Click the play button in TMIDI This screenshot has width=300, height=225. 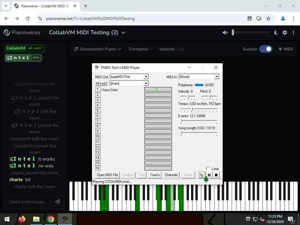tap(202, 175)
